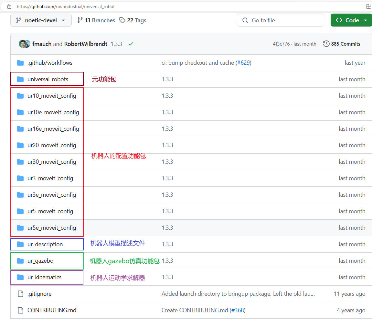Click 'last year' in the .github/workflows row

[x=355, y=63]
